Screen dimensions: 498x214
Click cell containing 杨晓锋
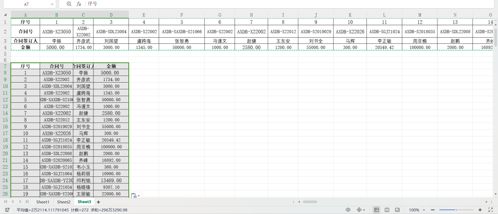coord(83,187)
